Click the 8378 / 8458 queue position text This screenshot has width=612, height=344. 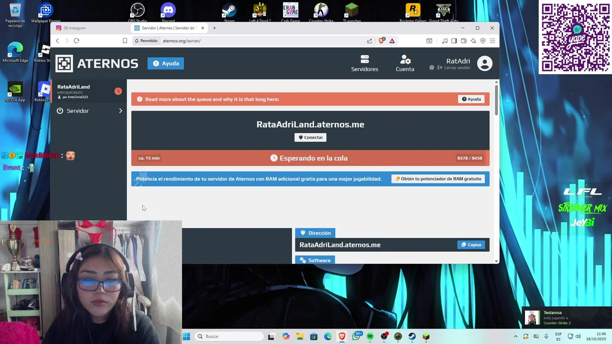(470, 158)
